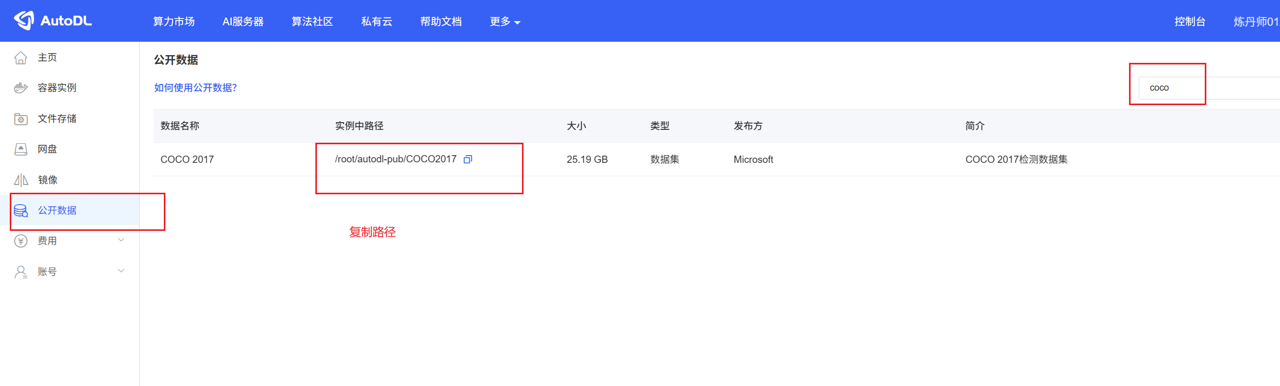Screen dimensions: 1280x386
Task: Click the 简介 column header
Action: pyautogui.click(x=975, y=126)
